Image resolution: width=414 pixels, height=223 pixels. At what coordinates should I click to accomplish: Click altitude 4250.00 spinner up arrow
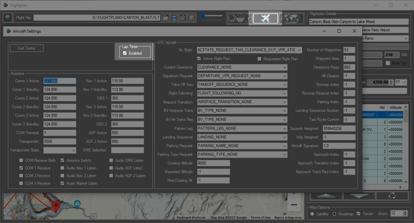tap(391, 81)
